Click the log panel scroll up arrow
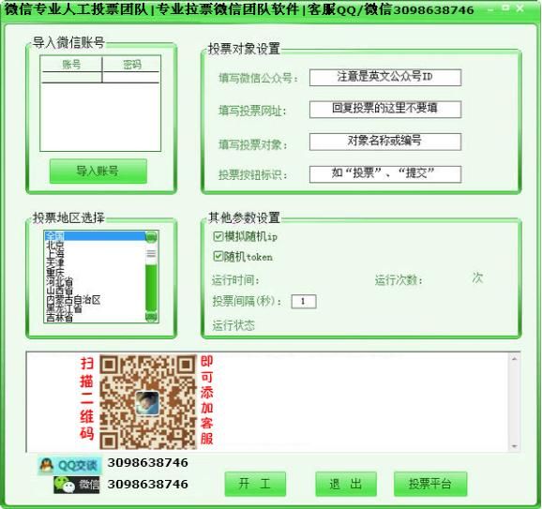 tap(515, 359)
